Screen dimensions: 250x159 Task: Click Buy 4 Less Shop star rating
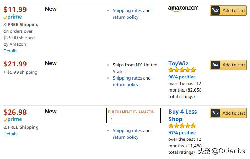pyautogui.click(x=182, y=126)
